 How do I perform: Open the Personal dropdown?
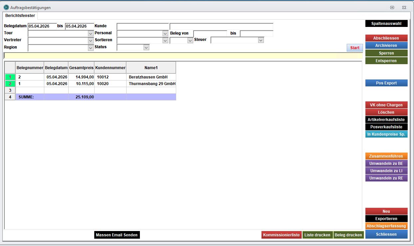click(165, 34)
